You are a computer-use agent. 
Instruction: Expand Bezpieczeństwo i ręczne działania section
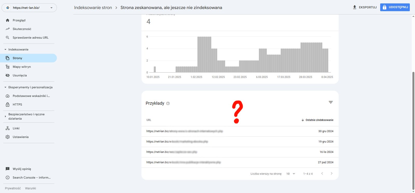(x=5, y=116)
